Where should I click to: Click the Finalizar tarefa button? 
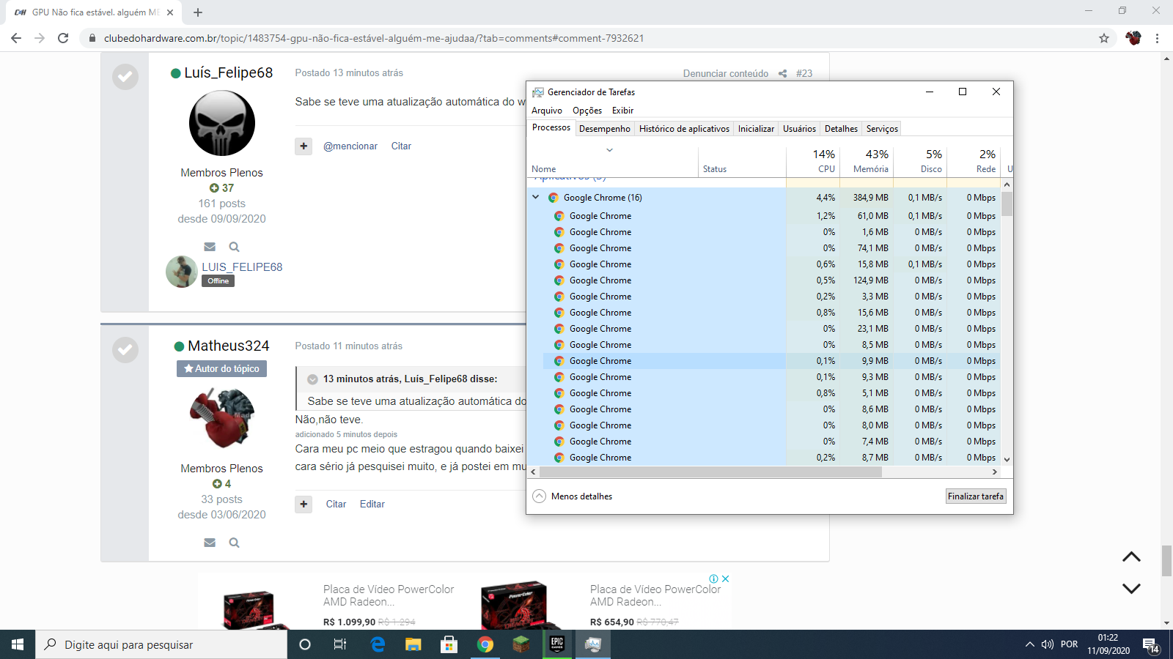[976, 496]
